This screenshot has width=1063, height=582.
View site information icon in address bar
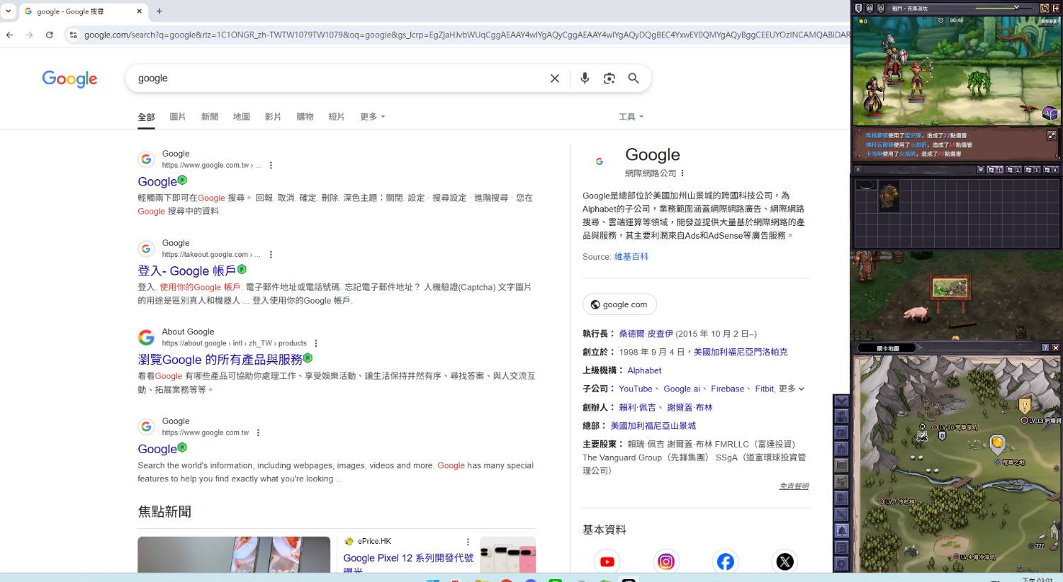click(73, 34)
